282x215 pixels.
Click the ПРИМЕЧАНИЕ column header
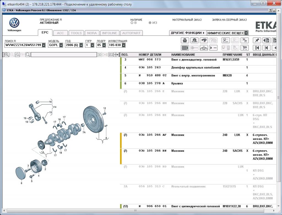232,55
